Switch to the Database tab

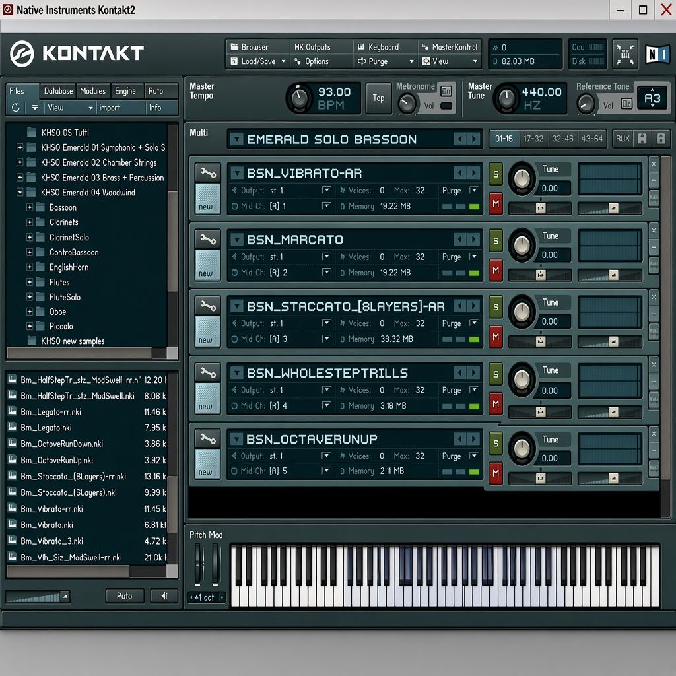point(58,91)
